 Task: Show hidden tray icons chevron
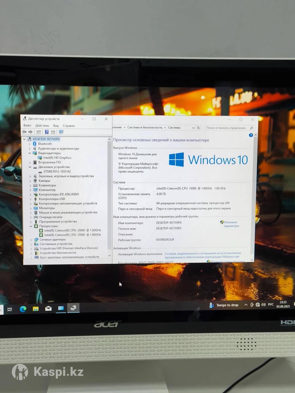coord(246,305)
